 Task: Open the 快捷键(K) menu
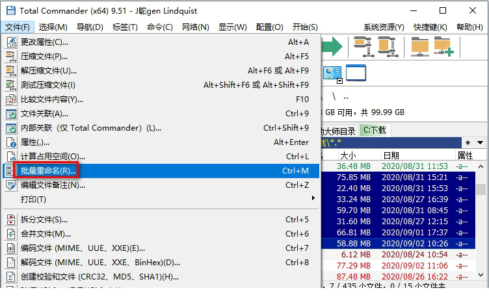pos(430,27)
